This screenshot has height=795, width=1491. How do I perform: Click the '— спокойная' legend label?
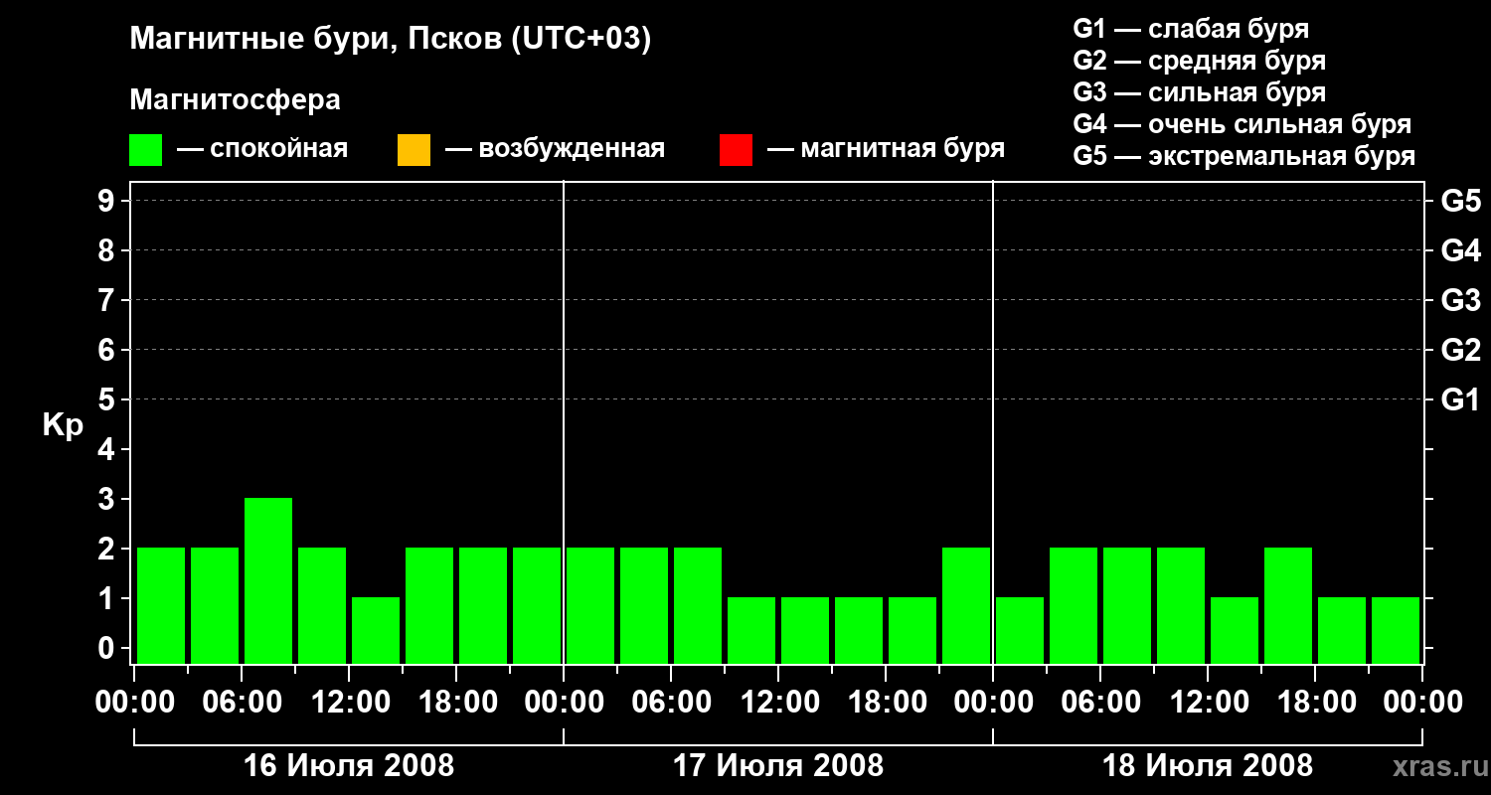tap(262, 149)
